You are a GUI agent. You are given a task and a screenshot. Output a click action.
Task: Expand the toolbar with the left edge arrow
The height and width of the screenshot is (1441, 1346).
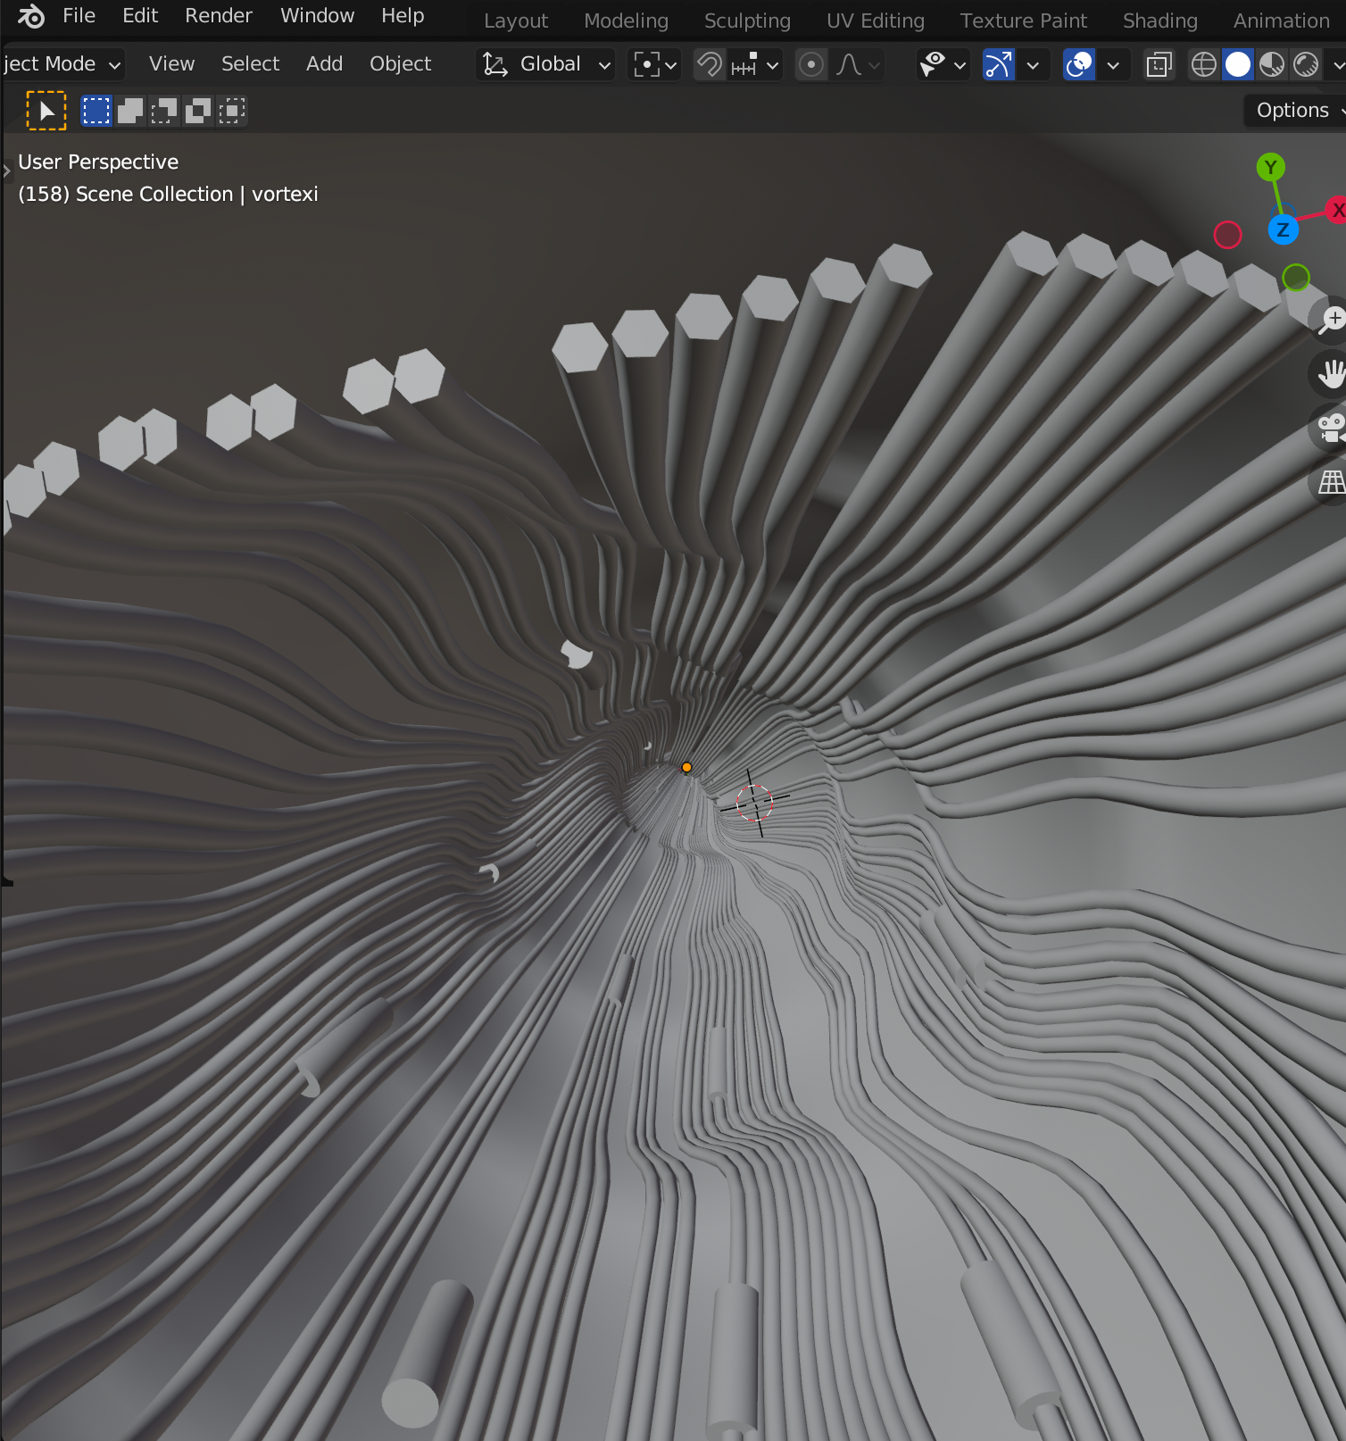pos(6,171)
